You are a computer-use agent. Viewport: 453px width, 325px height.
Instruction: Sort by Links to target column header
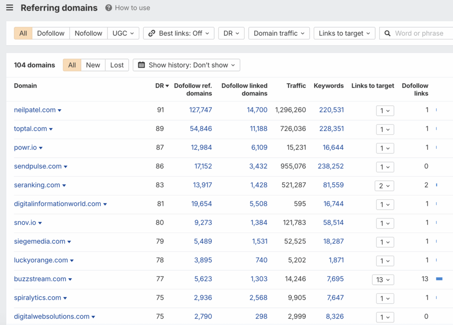point(372,86)
